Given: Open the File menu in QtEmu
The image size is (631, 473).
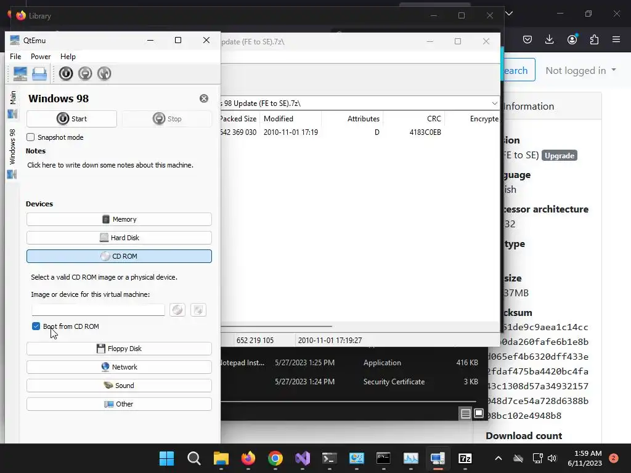Looking at the screenshot, I should (x=15, y=57).
